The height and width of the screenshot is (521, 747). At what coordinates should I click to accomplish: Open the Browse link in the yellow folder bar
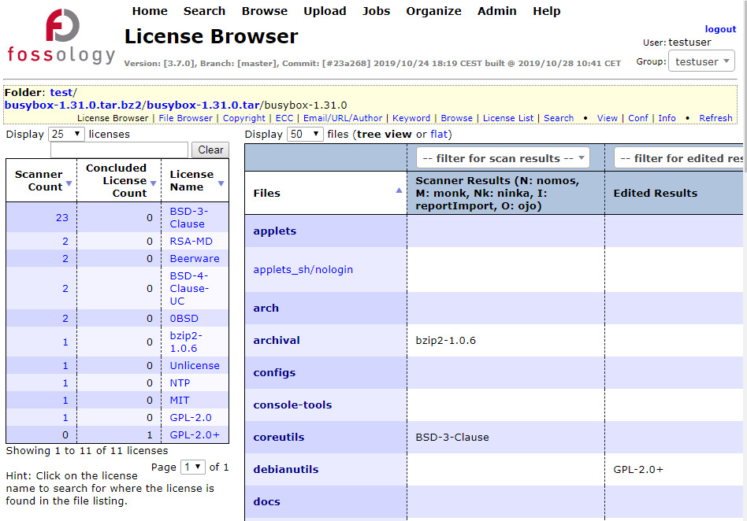tap(456, 118)
